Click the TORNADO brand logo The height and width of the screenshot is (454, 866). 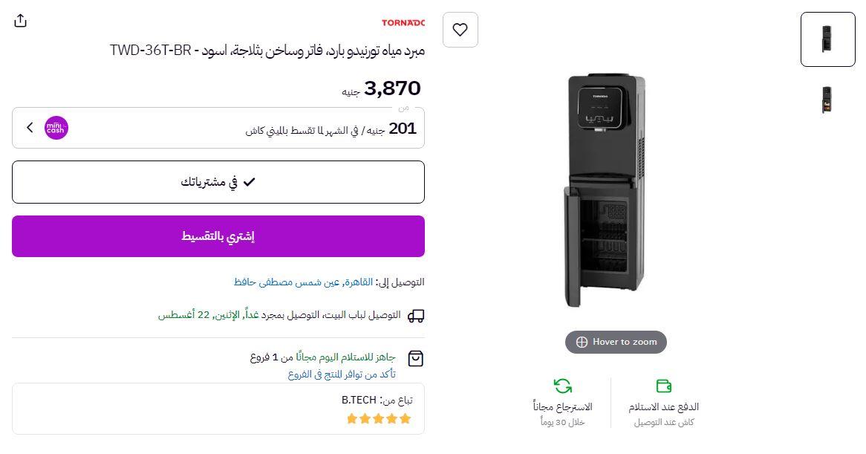403,23
